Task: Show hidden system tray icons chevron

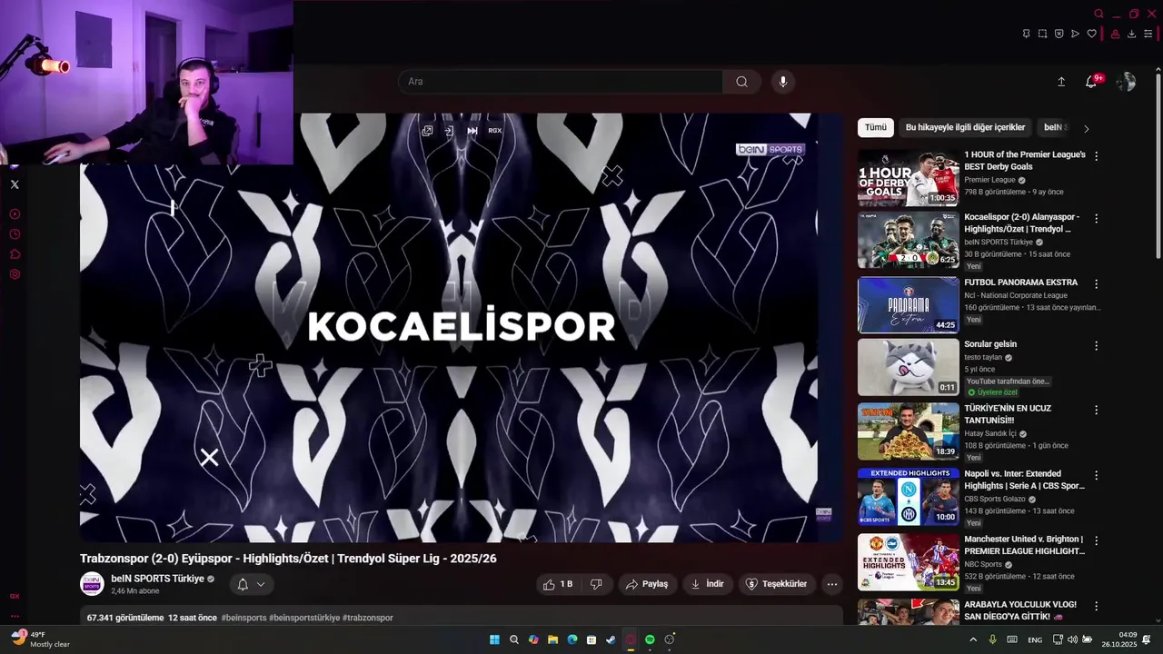Action: pyautogui.click(x=973, y=640)
